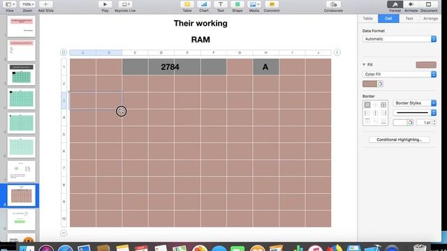Select the all borders option
This screenshot has width=447, height=251.
(383, 105)
